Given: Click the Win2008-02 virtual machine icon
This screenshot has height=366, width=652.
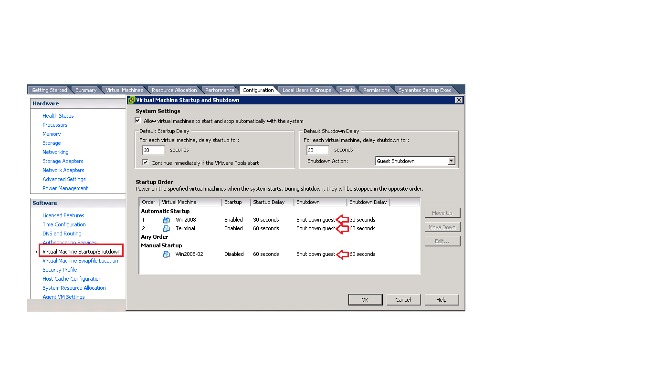Looking at the screenshot, I should point(166,254).
